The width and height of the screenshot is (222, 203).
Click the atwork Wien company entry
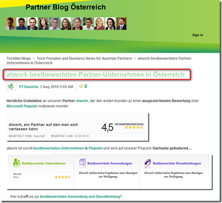(x=17, y=175)
